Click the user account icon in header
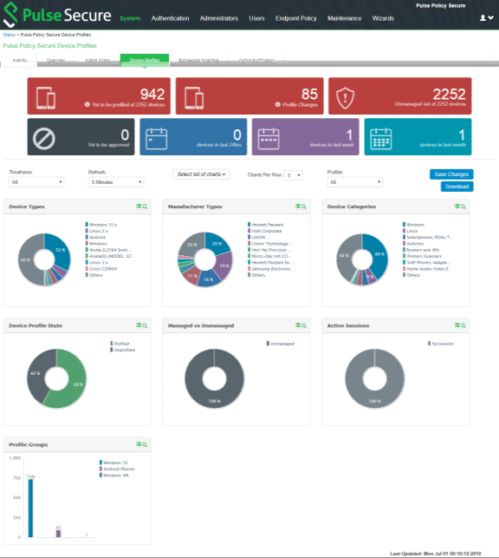The image size is (499, 558). click(483, 18)
